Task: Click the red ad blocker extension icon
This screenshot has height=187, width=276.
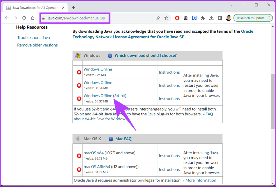Action: (177, 18)
